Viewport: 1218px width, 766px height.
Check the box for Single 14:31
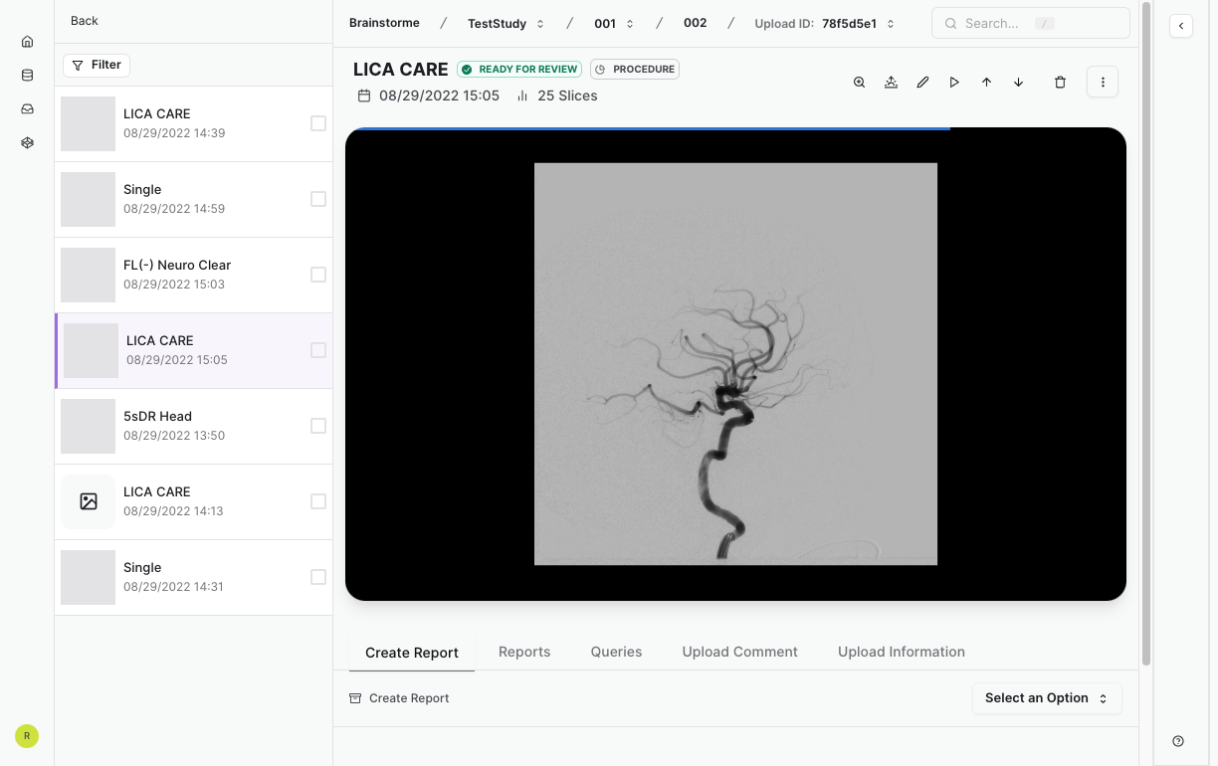click(x=318, y=577)
